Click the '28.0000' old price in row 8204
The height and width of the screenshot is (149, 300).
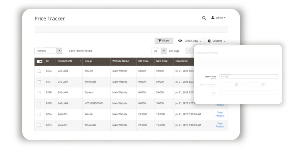[142, 114]
